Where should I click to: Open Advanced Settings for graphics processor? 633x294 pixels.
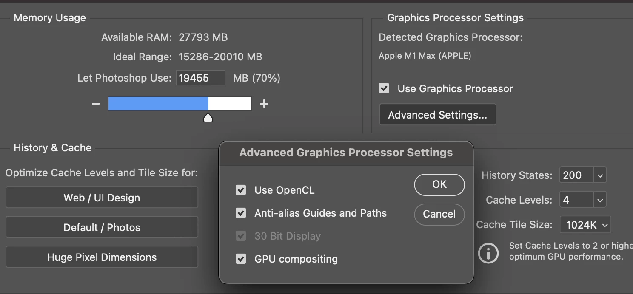(x=437, y=115)
